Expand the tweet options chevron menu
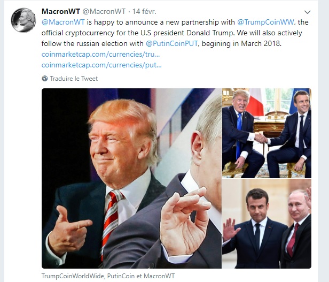This screenshot has width=329, height=282. pyautogui.click(x=307, y=12)
